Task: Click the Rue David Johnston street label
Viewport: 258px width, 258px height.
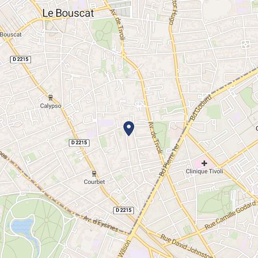Action: tap(186, 246)
